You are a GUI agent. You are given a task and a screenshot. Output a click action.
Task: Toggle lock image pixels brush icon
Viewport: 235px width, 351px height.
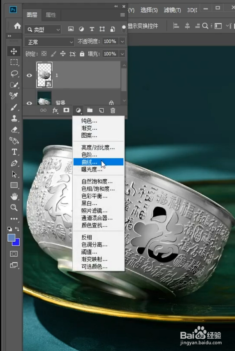53,54
